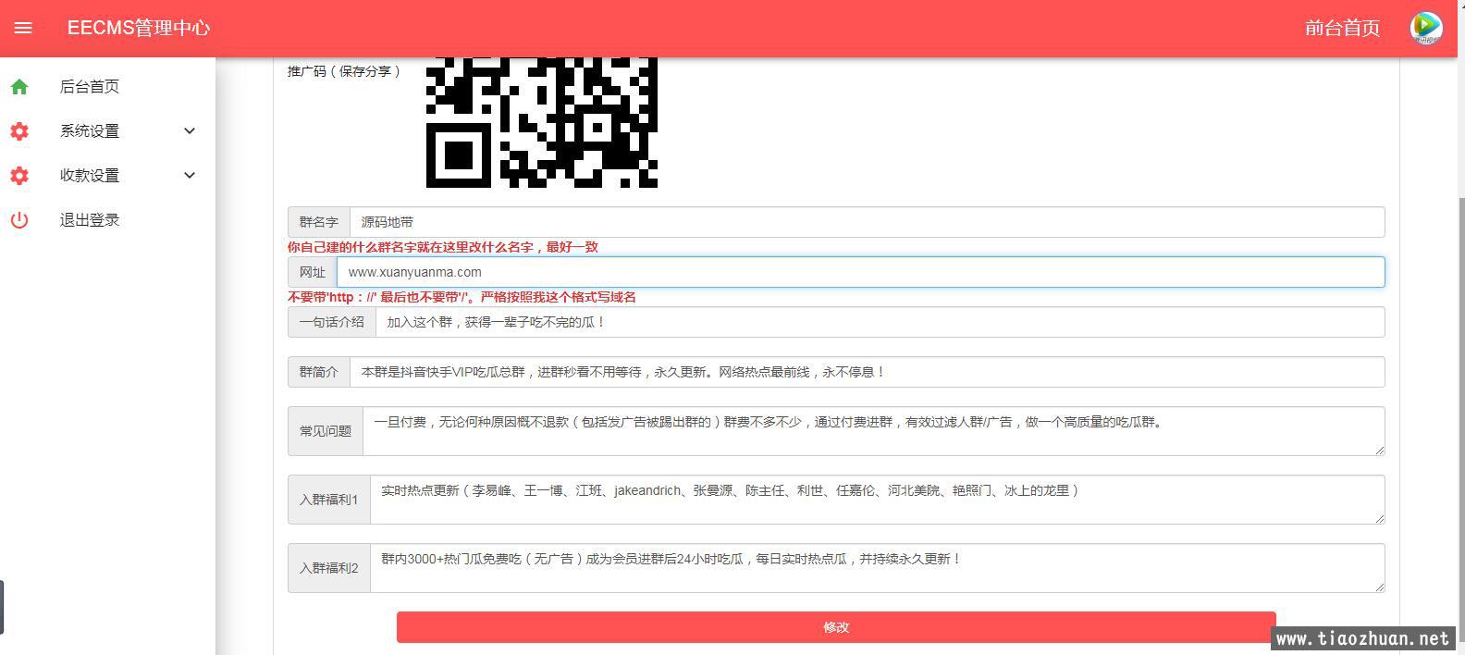Click the 入群福利1 textarea
Screen dimensions: 1465x655
click(877, 500)
